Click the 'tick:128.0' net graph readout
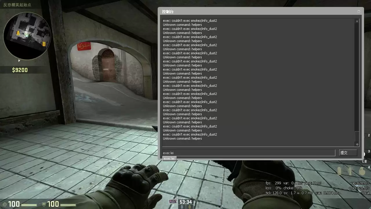371x209 pixels. tap(274, 193)
